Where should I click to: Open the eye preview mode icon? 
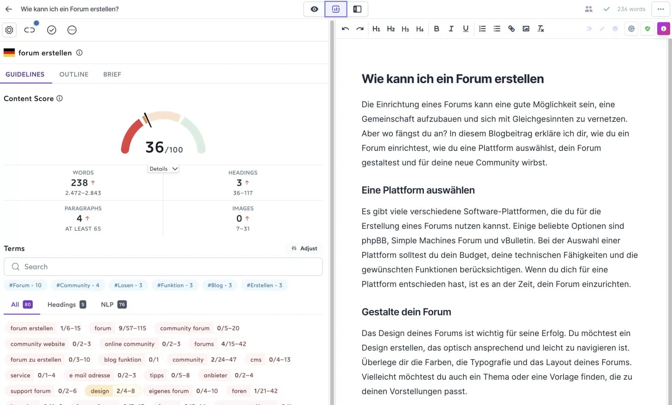(314, 9)
